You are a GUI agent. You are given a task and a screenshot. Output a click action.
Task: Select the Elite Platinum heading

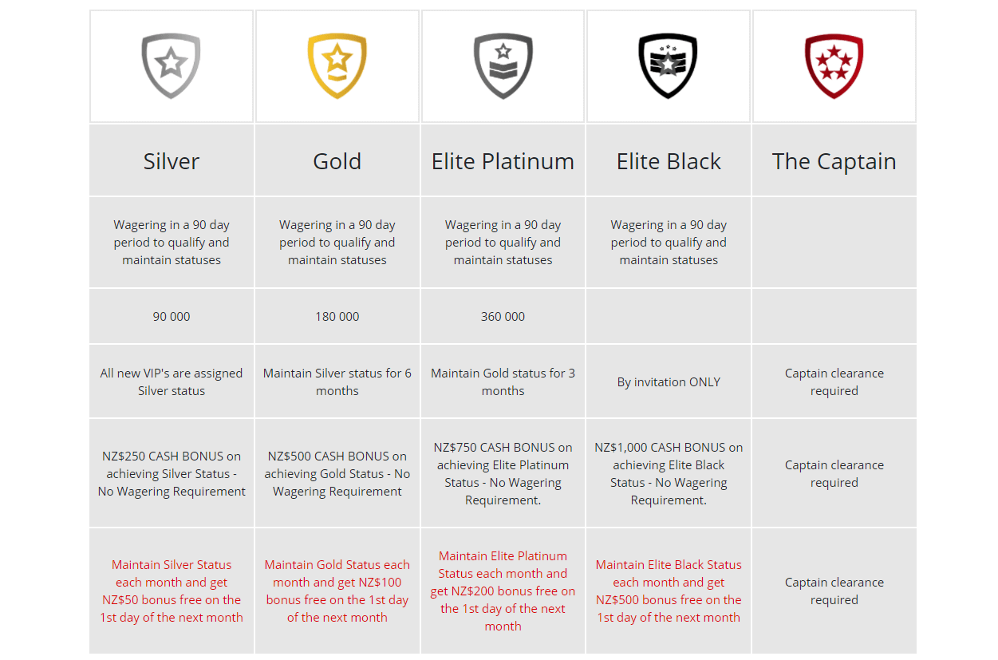pyautogui.click(x=503, y=161)
